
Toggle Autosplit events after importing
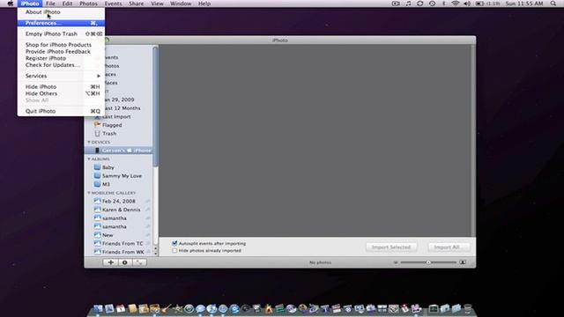[174, 243]
